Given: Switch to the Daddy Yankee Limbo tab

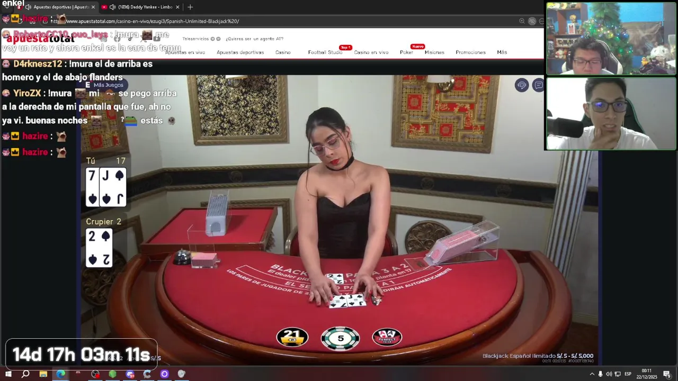Looking at the screenshot, I should point(146,7).
